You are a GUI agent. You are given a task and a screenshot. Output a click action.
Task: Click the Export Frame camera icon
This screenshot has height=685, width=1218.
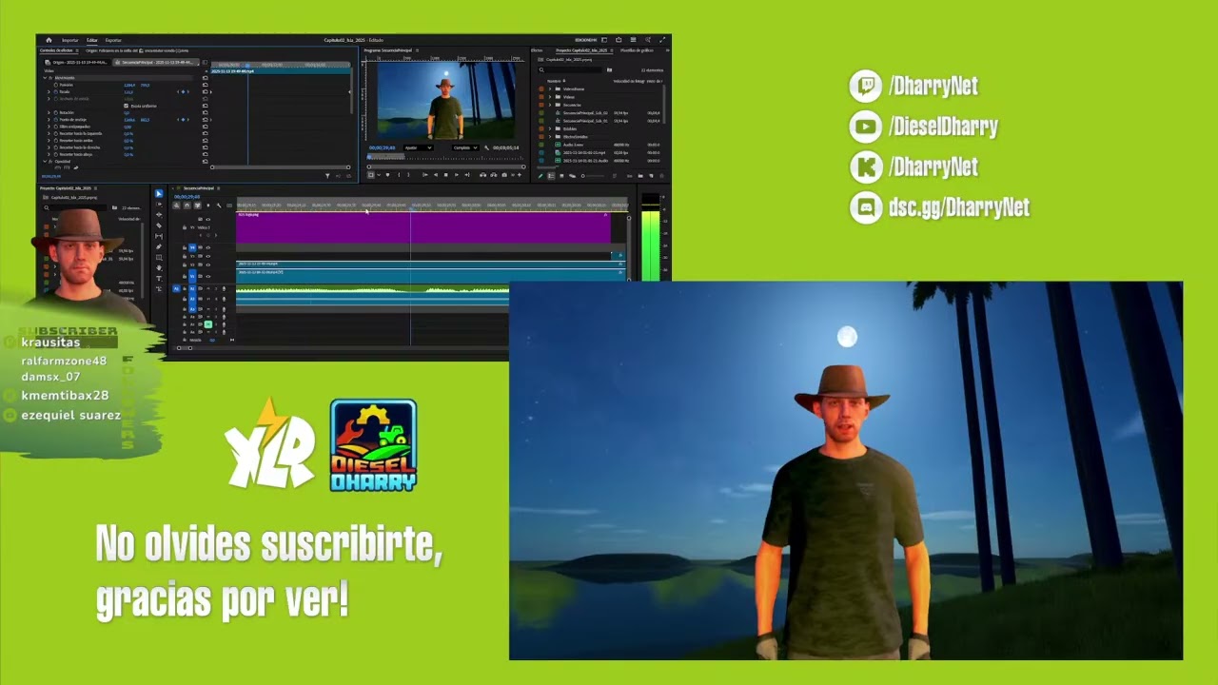click(504, 175)
